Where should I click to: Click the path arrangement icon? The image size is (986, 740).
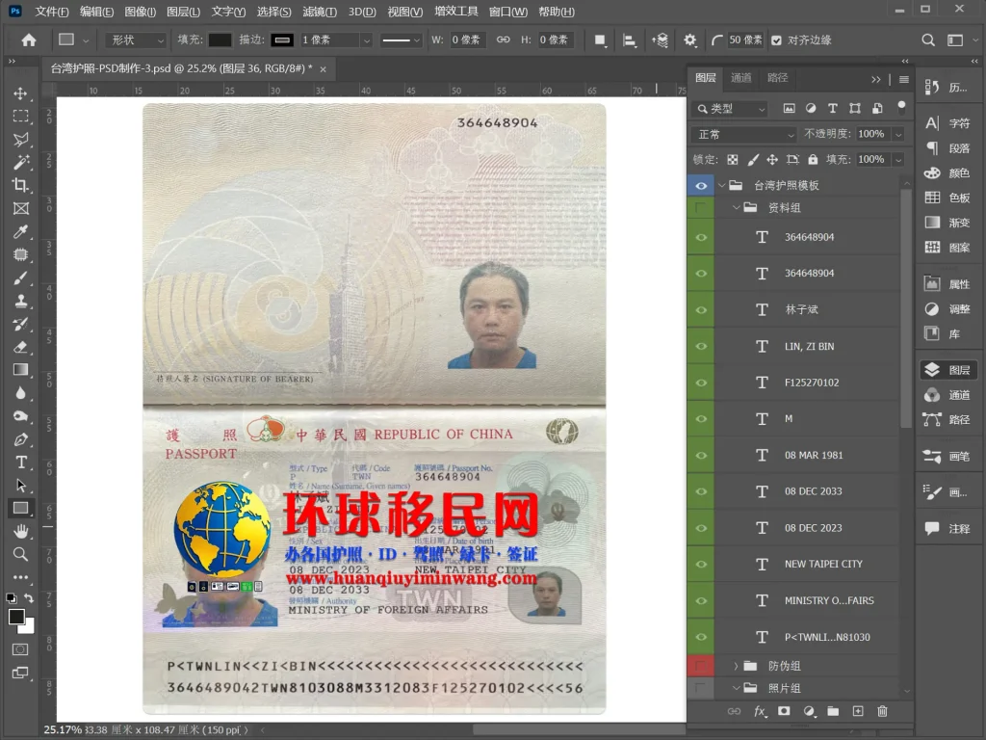[x=660, y=40]
